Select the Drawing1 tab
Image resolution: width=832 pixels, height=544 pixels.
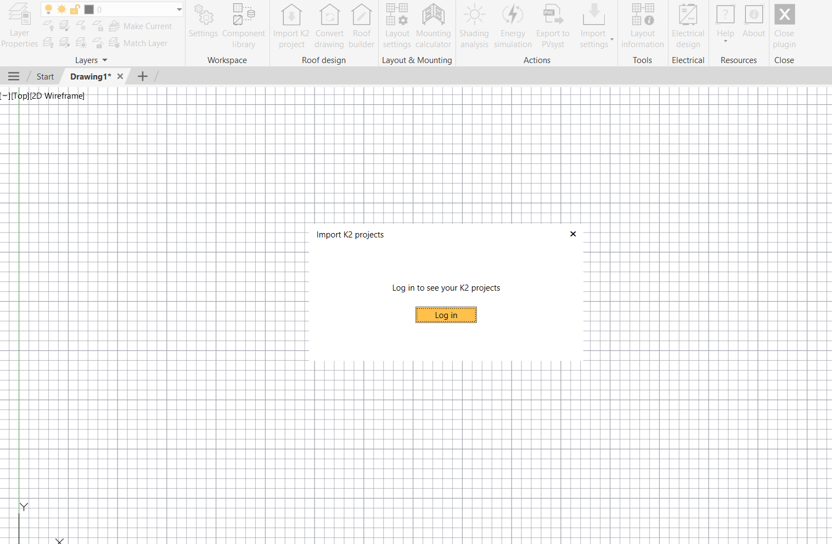click(x=91, y=77)
